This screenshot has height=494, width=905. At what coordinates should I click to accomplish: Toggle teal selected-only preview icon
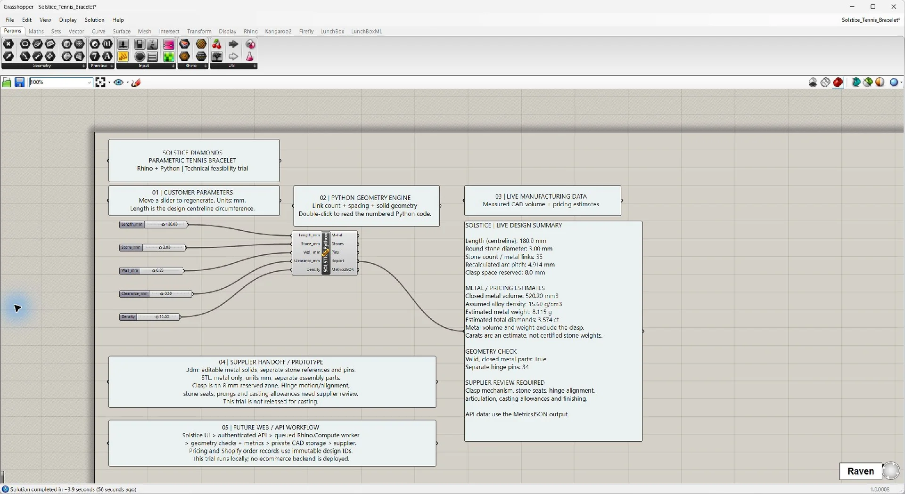[856, 82]
